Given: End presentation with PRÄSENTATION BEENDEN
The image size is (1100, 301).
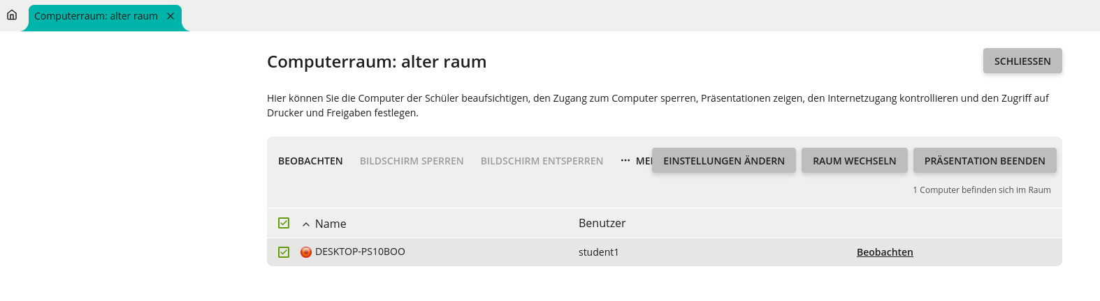Looking at the screenshot, I should pos(984,161).
